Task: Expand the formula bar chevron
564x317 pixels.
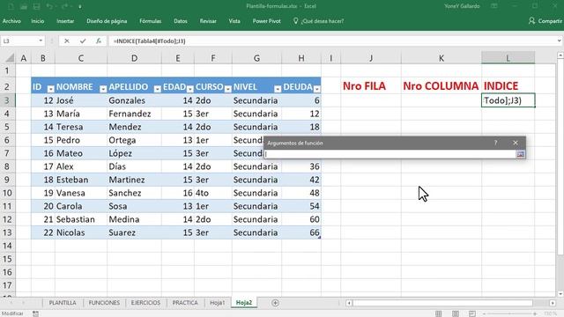Action: point(559,41)
